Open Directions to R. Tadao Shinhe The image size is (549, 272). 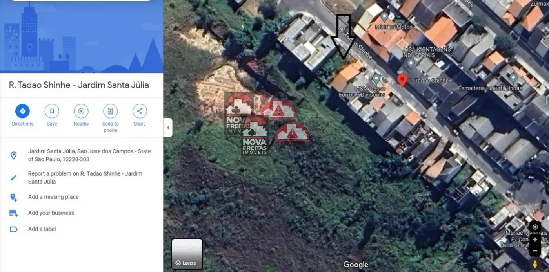click(22, 111)
